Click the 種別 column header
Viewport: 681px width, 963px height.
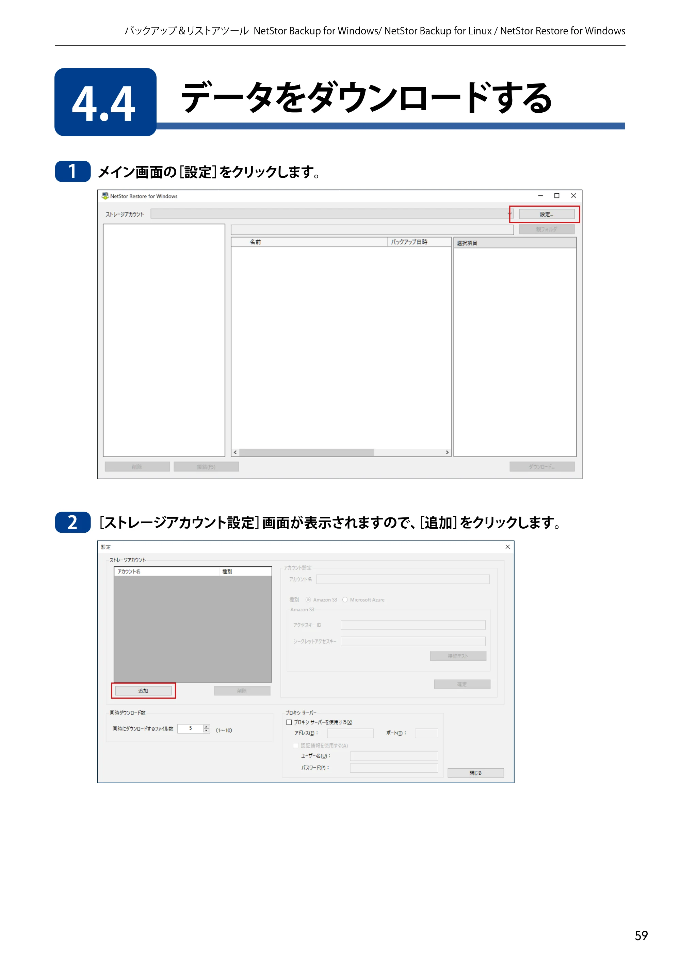[245, 572]
